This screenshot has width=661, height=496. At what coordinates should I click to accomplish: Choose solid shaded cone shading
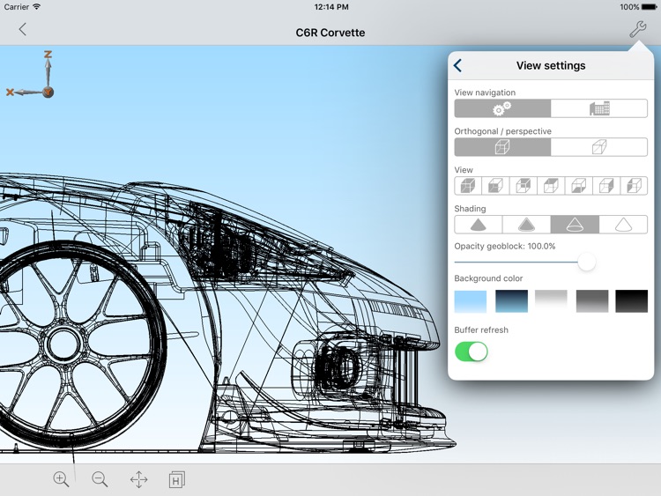coord(479,225)
